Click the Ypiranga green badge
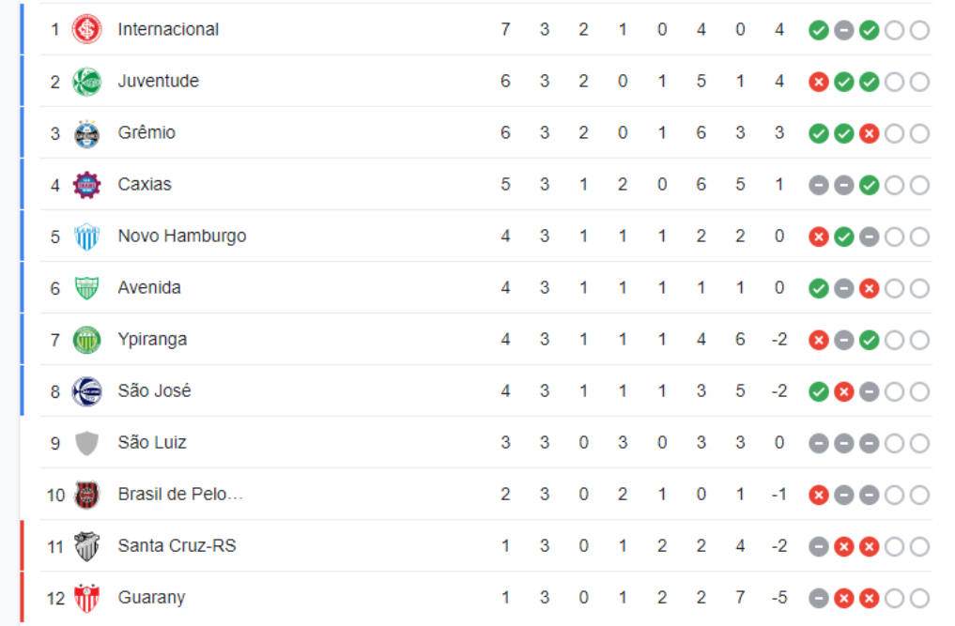 coord(86,339)
